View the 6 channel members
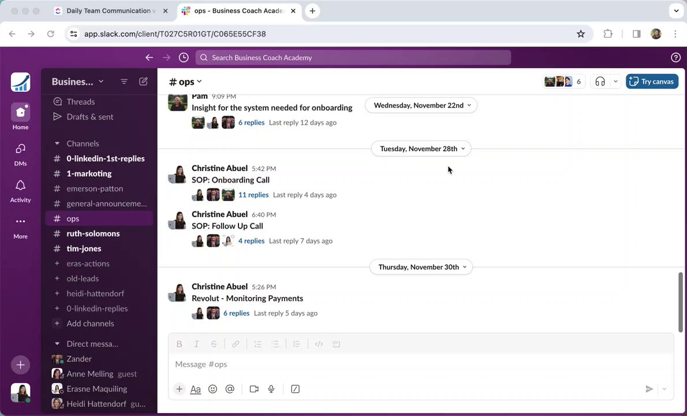The width and height of the screenshot is (687, 416). point(564,81)
